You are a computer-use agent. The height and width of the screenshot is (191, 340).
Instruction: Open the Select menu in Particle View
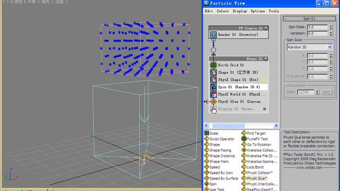223,11
